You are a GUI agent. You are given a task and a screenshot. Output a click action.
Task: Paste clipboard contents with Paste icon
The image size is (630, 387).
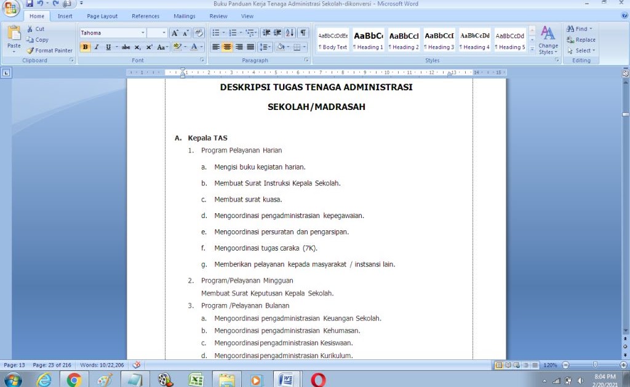[14, 33]
